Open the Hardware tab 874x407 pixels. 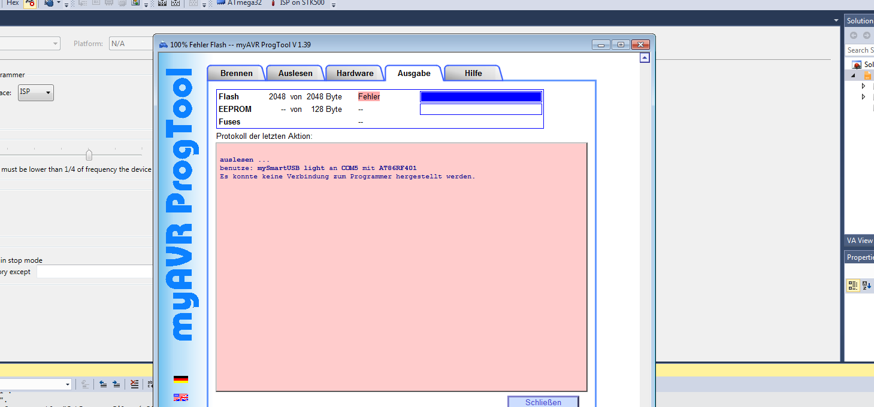355,73
